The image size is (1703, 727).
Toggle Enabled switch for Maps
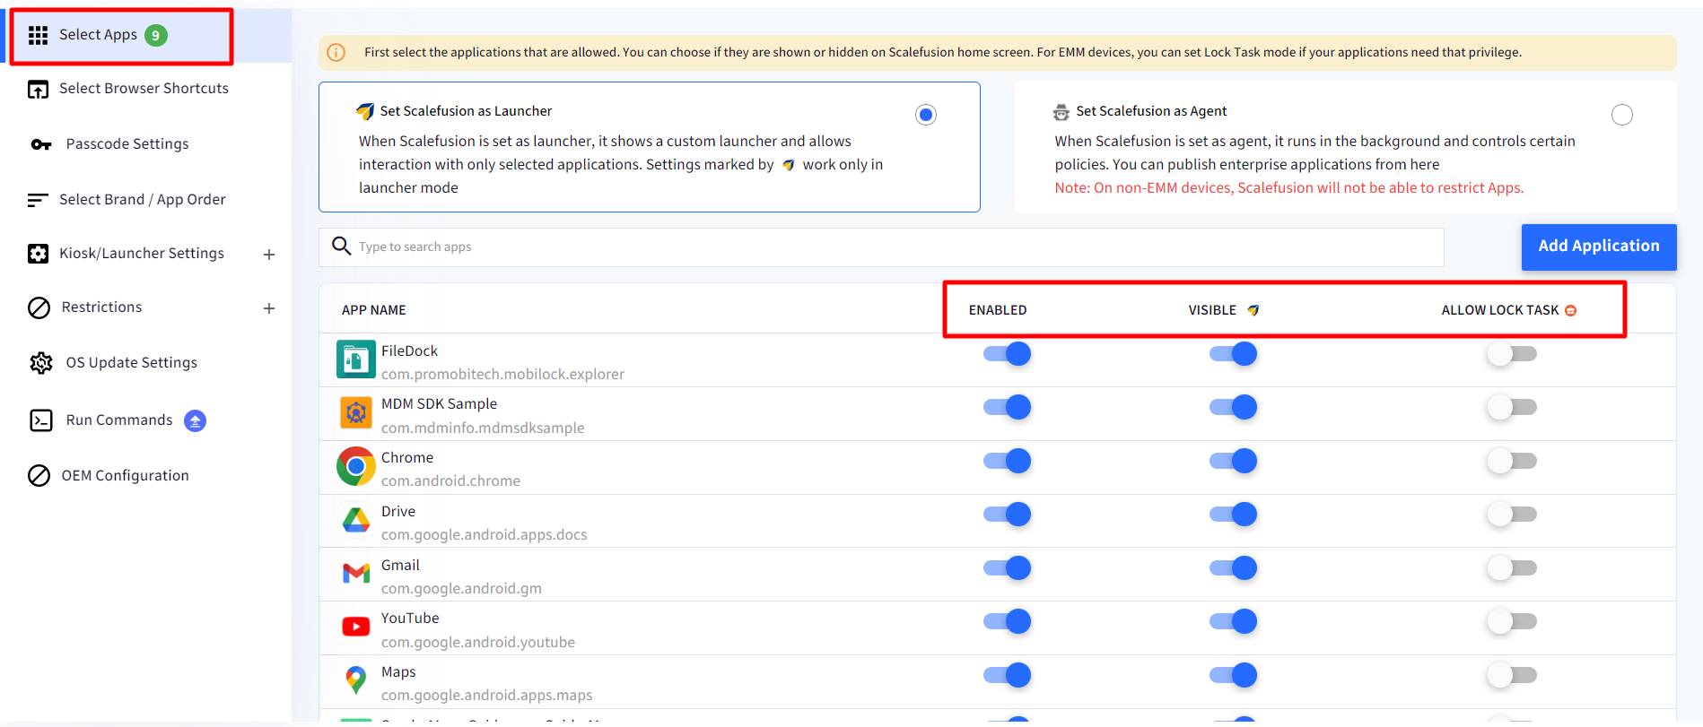click(1007, 675)
